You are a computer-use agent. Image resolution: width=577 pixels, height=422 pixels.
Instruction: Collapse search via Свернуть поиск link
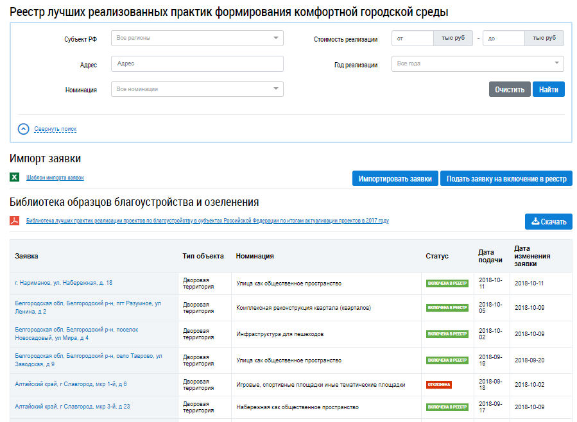[55, 129]
